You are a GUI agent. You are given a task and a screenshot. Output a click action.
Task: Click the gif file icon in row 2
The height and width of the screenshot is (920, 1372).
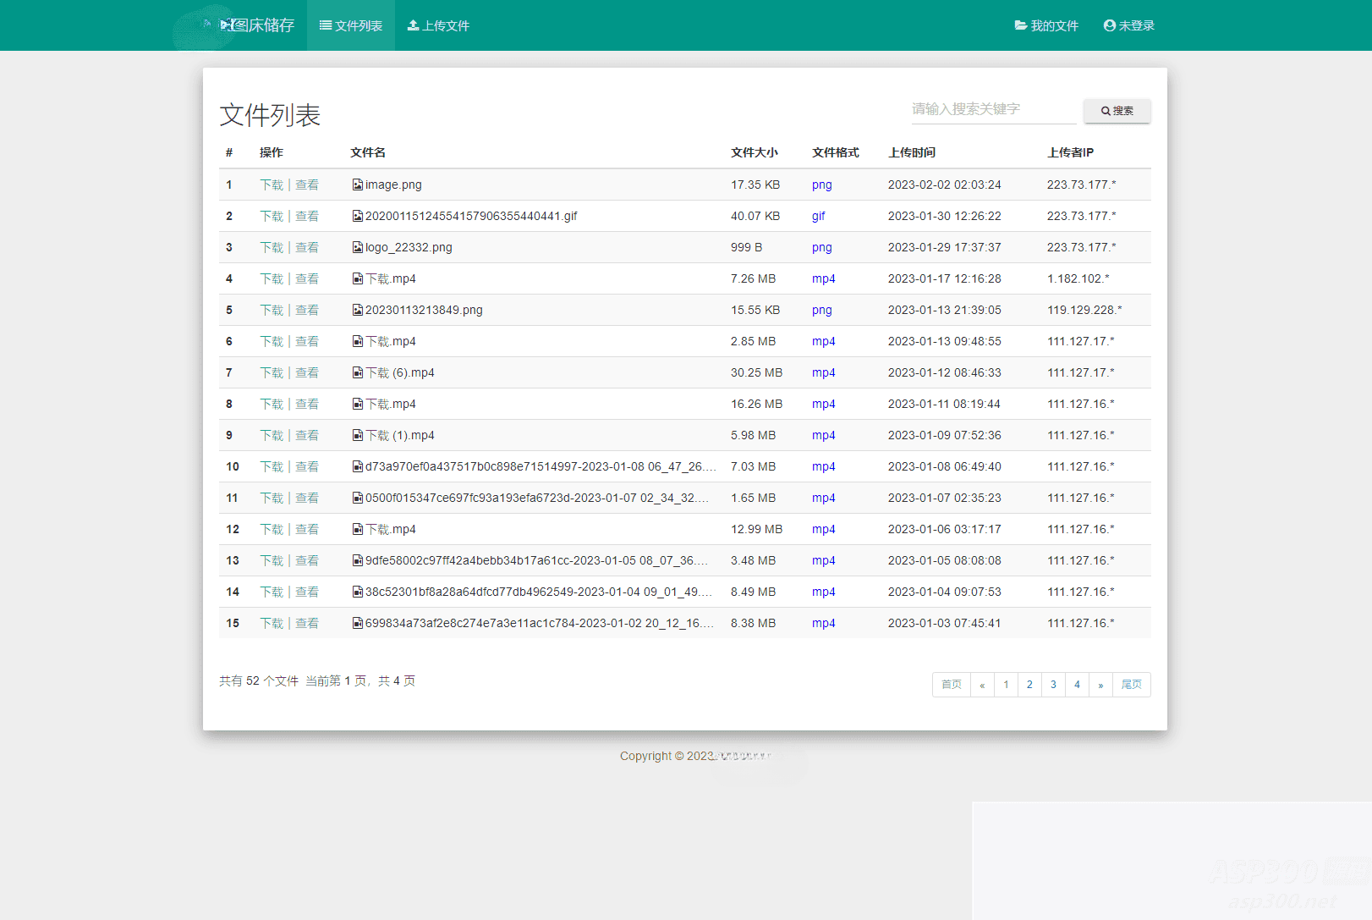point(358,216)
